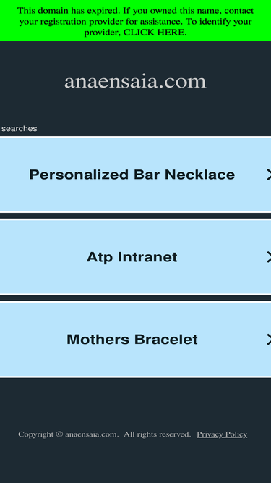
Task: Click the related searches label
Action: pyautogui.click(x=19, y=129)
